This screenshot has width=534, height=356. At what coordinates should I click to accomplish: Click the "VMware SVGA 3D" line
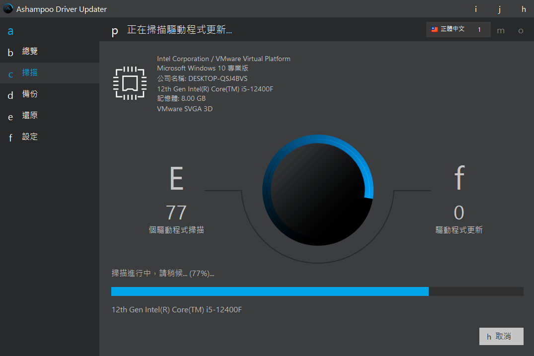tap(185, 109)
